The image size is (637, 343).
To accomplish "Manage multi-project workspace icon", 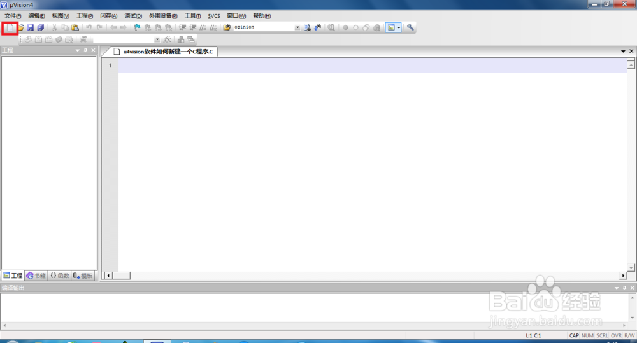I will [x=191, y=39].
